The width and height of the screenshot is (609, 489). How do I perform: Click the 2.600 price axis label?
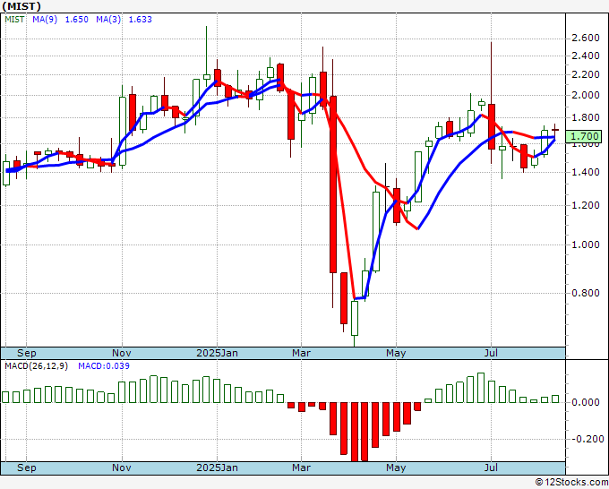[x=586, y=39]
